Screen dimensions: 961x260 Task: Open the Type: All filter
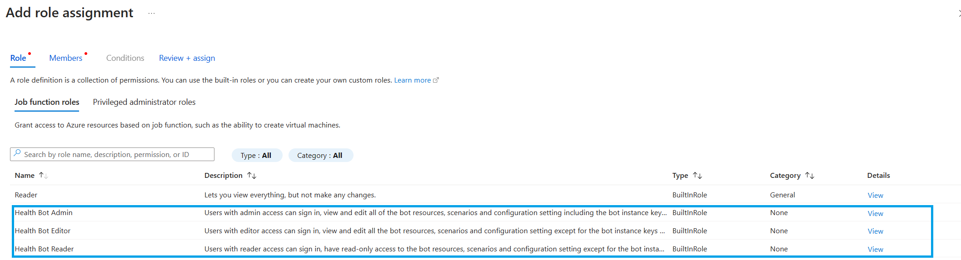257,155
